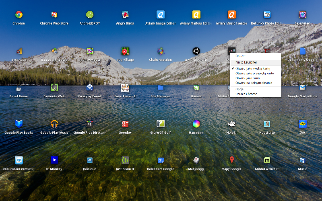Select Otwórz jako zwykłą kartę option

[256, 68]
